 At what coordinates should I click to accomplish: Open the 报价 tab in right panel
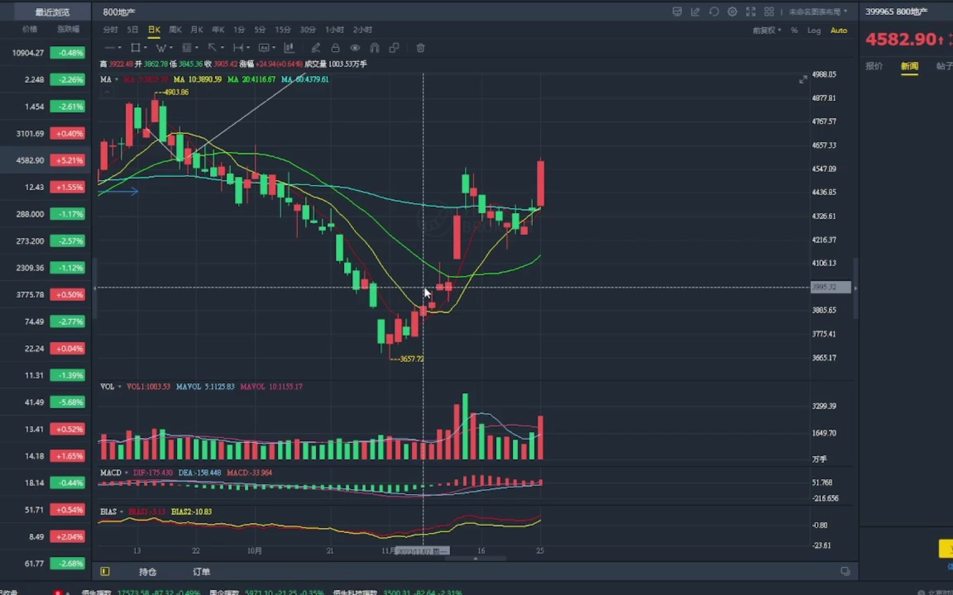pyautogui.click(x=874, y=66)
